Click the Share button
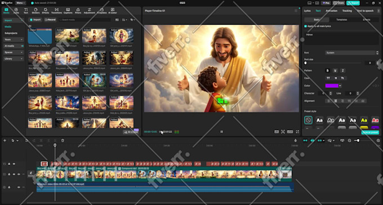Screen dimensions: 383x205 [x=339, y=3]
